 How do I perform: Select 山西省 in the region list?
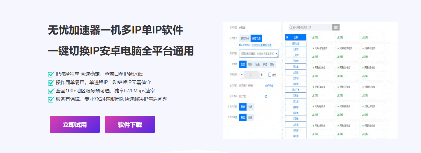[x=296, y=73]
